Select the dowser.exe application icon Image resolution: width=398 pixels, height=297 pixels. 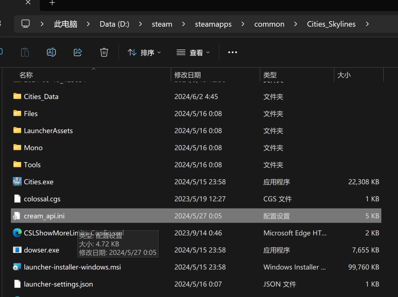coord(17,250)
